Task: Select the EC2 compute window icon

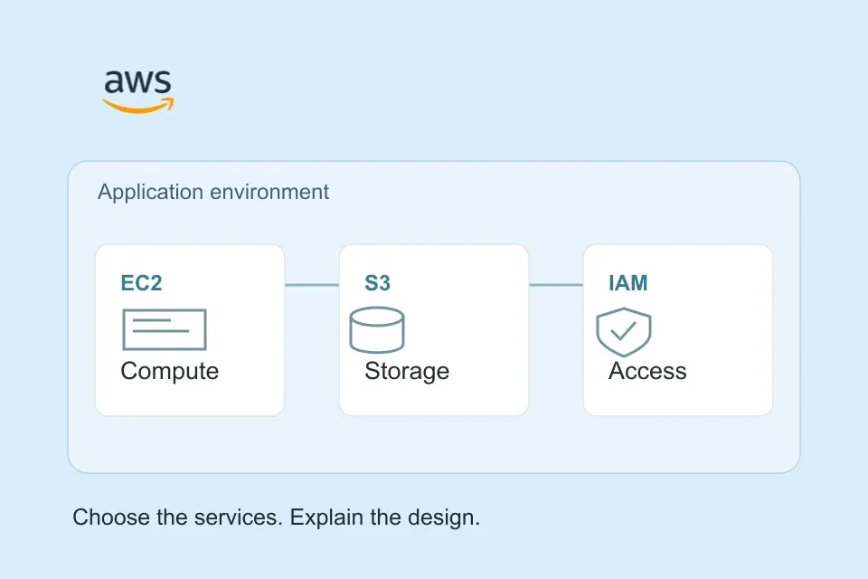Action: (x=165, y=329)
